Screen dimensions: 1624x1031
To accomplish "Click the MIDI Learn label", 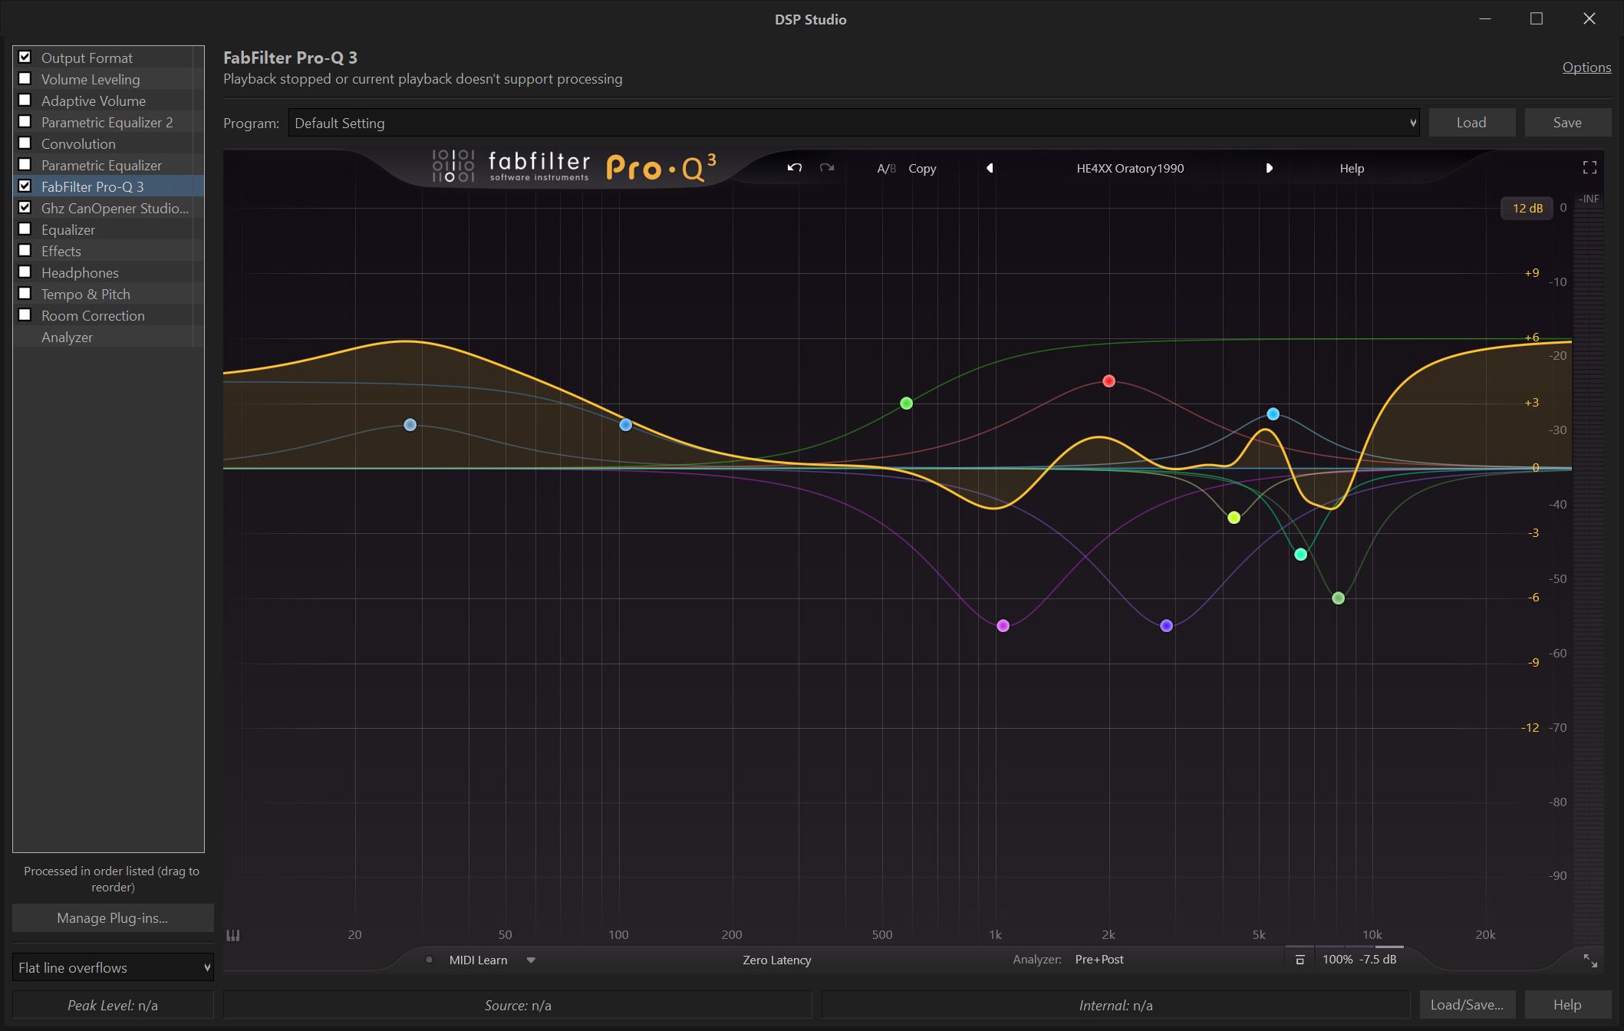I will (478, 960).
